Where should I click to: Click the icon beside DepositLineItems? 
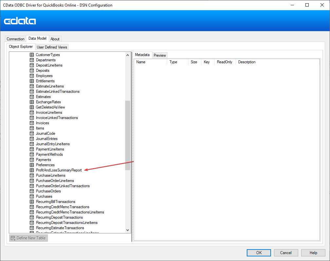pos(32,65)
